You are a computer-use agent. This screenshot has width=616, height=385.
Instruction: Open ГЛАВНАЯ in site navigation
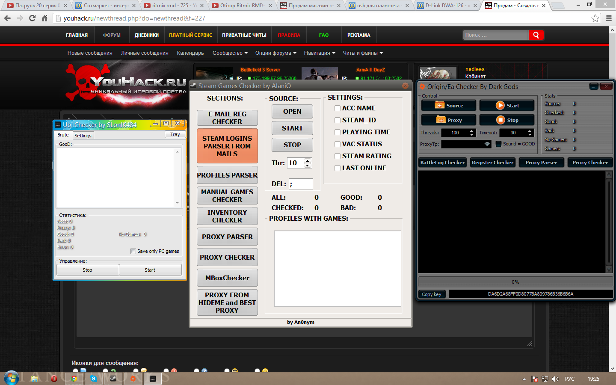point(77,35)
